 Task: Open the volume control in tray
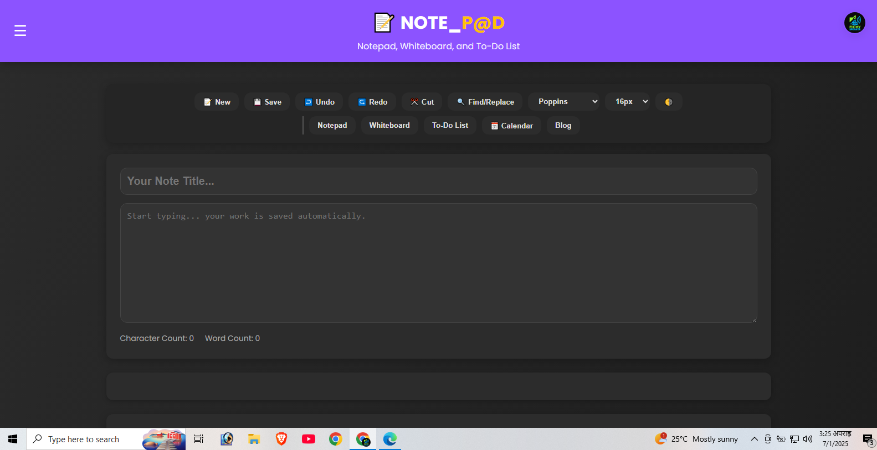pyautogui.click(x=808, y=439)
